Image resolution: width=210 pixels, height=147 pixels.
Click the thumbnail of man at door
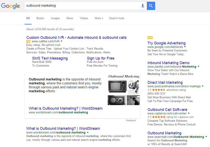coord(133,100)
